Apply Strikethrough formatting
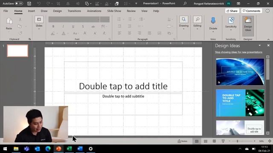 pyautogui.click(x=93, y=26)
